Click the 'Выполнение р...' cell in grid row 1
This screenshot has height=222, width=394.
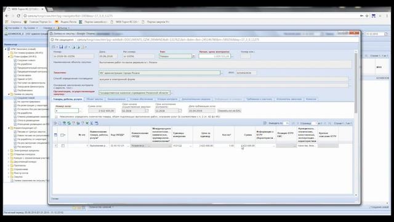(98, 146)
